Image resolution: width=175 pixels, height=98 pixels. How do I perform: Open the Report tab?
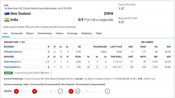[30, 33]
